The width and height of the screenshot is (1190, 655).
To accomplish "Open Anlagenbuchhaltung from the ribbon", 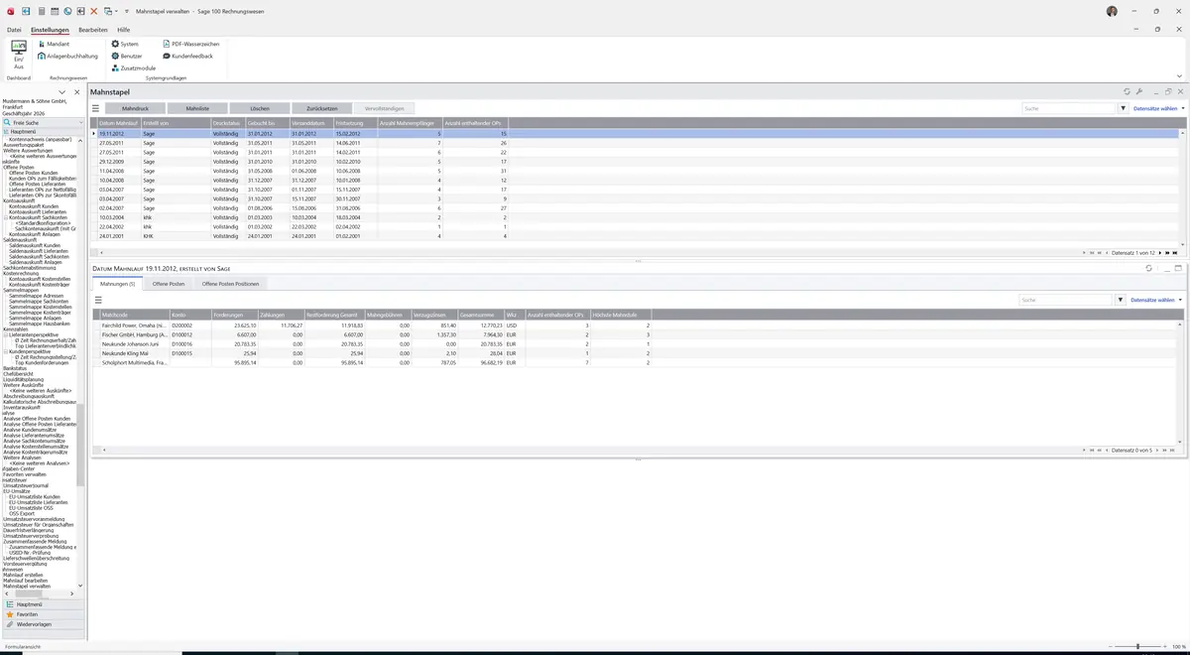I will (x=68, y=56).
